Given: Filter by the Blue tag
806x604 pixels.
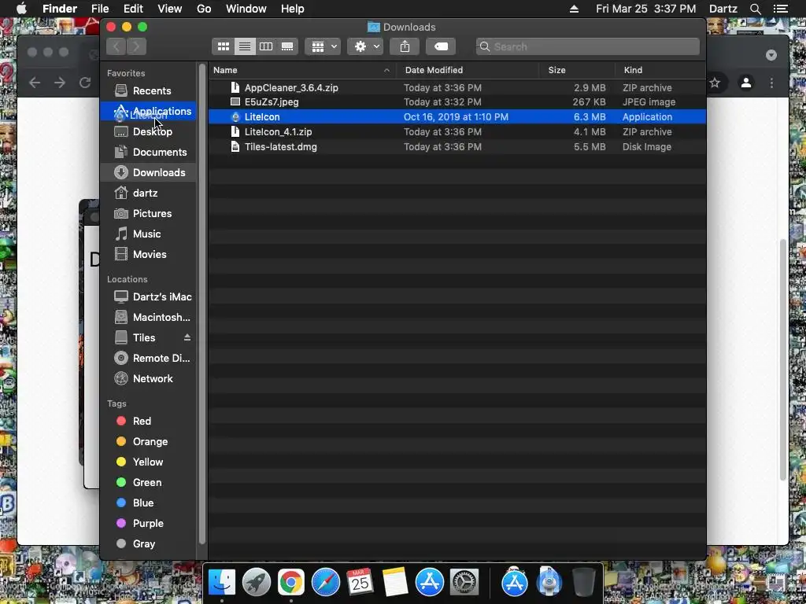Looking at the screenshot, I should (x=148, y=503).
